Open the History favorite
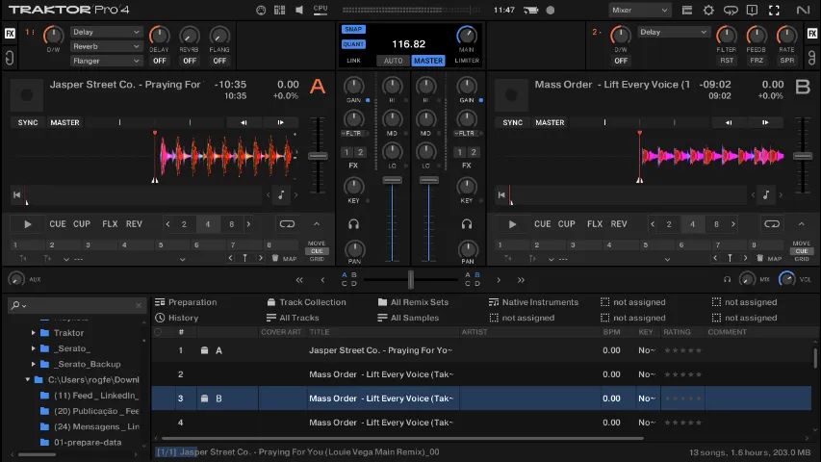Image resolution: width=821 pixels, height=462 pixels. [177, 318]
